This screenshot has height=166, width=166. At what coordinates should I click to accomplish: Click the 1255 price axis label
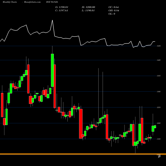pos(159,107)
